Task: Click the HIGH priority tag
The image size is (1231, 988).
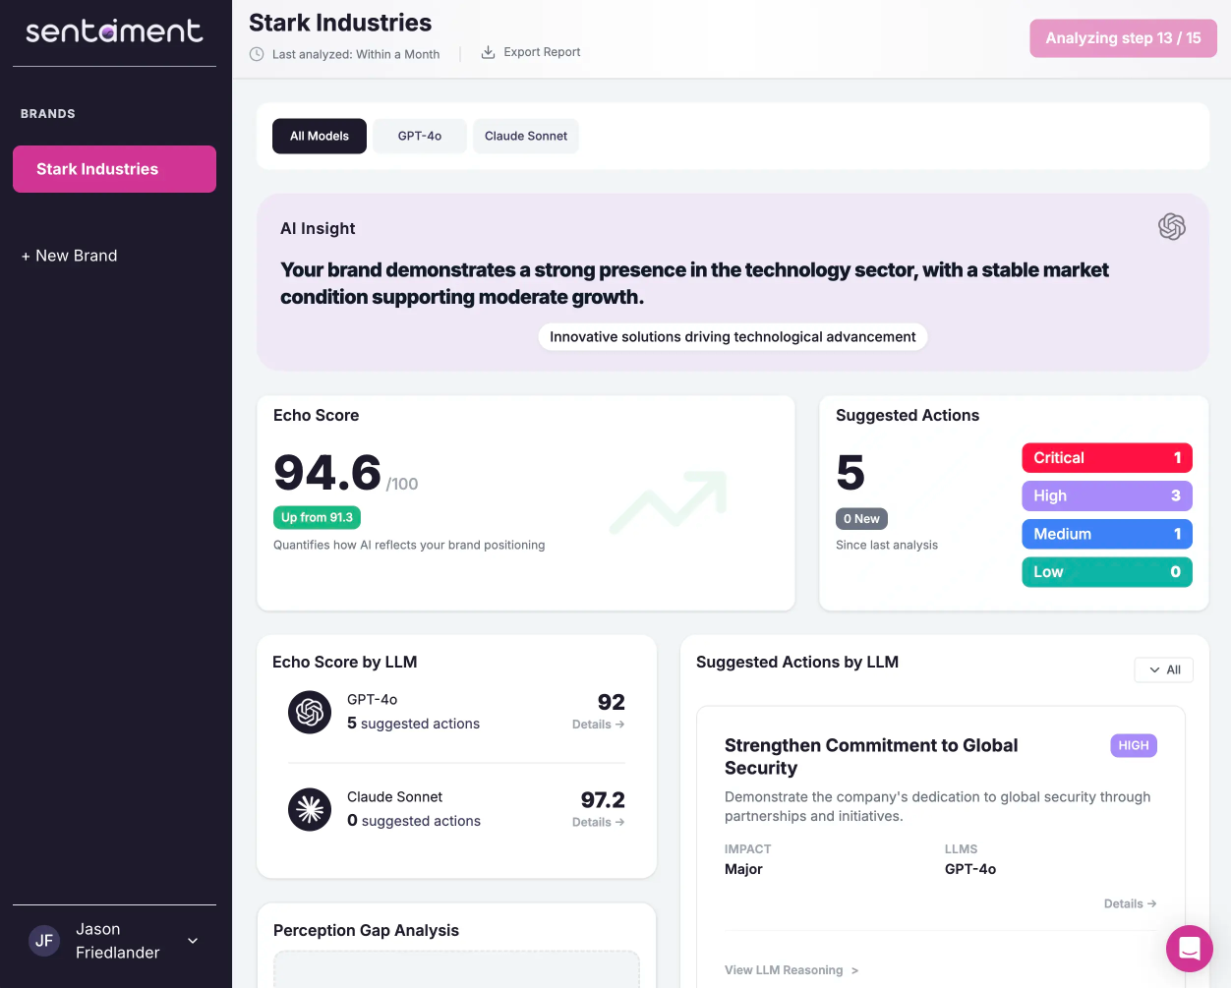Action: point(1134,745)
